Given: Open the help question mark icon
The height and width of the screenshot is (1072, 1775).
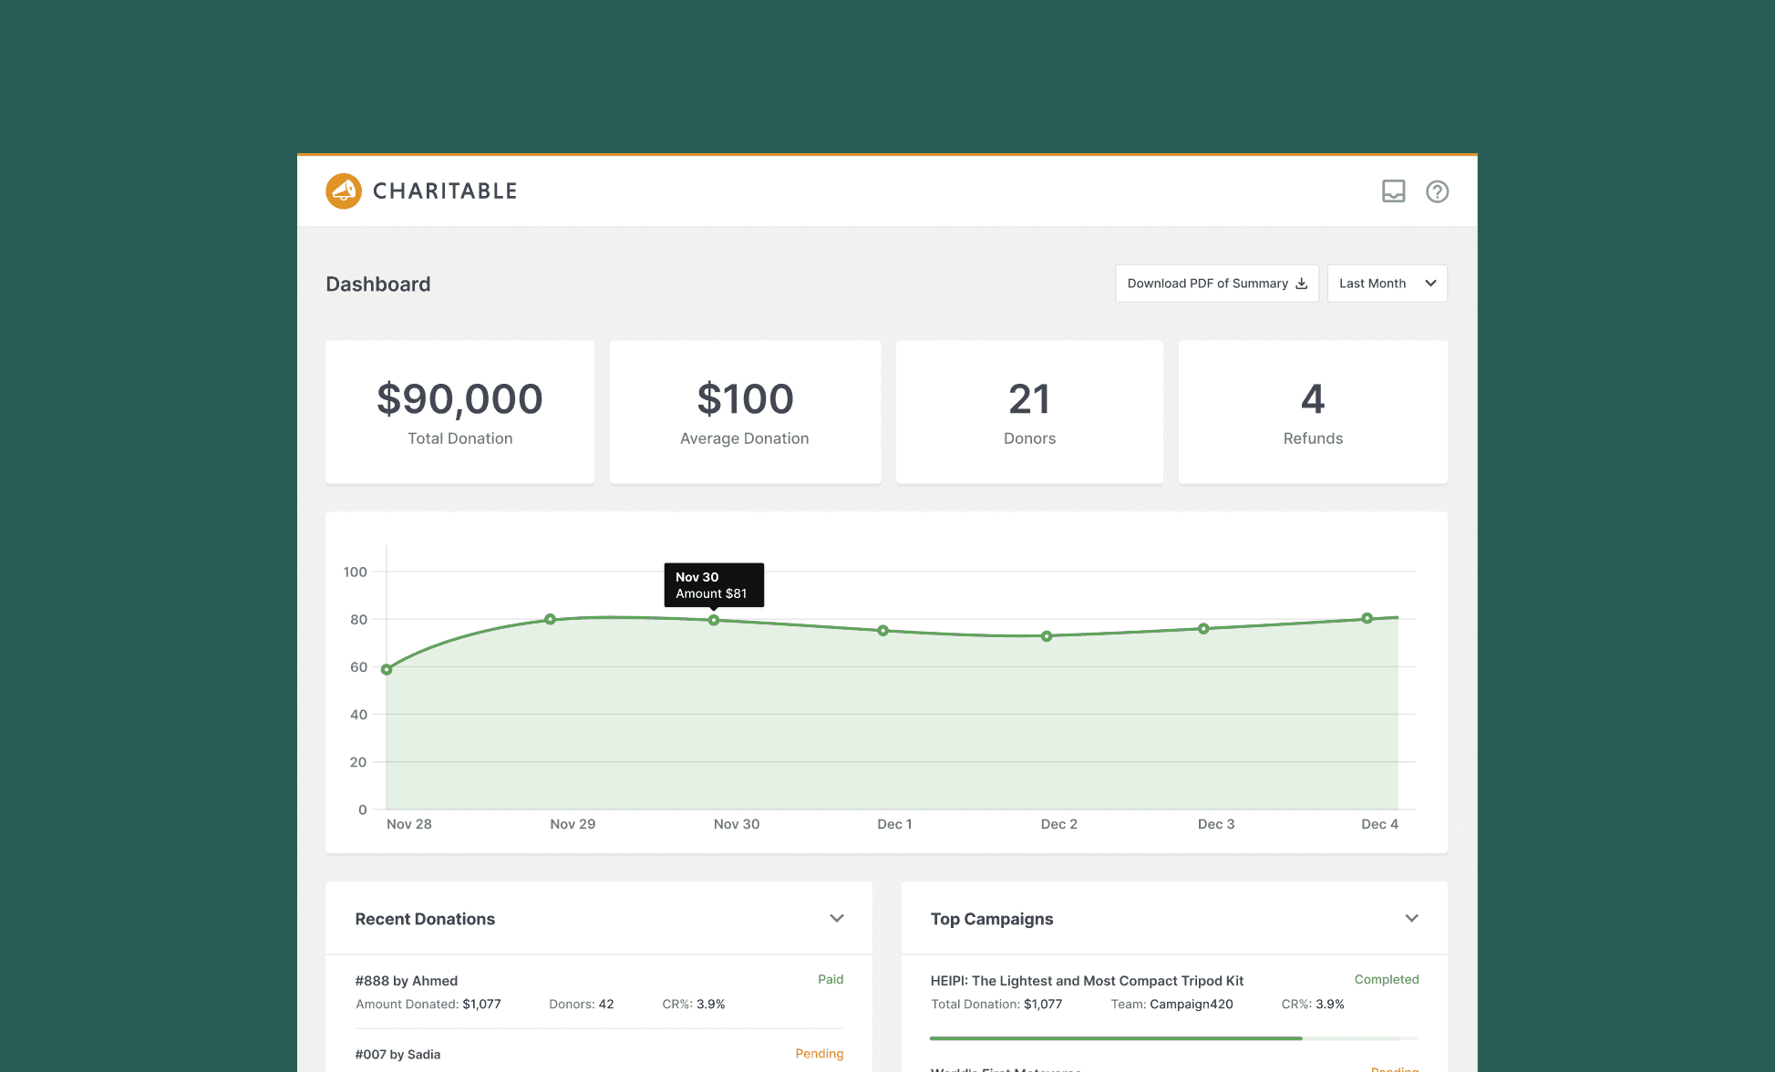Looking at the screenshot, I should click(x=1437, y=191).
